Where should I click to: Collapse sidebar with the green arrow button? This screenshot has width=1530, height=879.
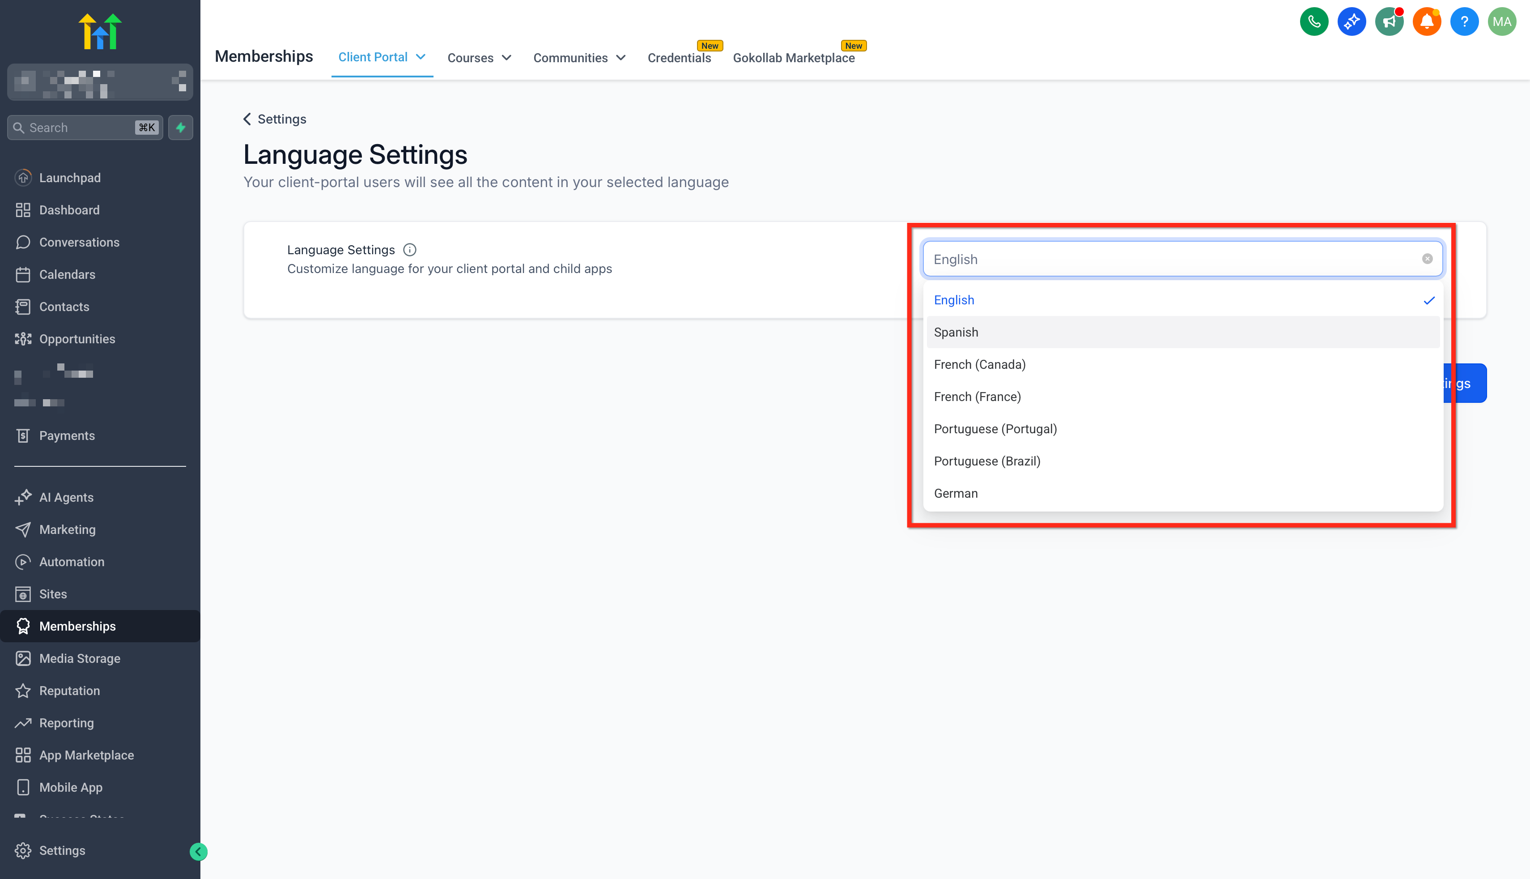[x=198, y=851]
